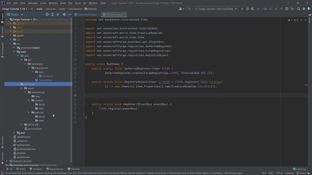Open Project panel options gear
Screen dimensions: 312x175
[x=64, y=15]
